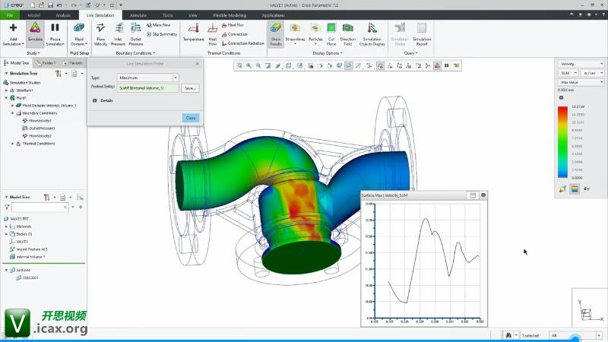The height and width of the screenshot is (342, 608).
Task: Expand the Thermal Conditions tree node
Action: [13, 143]
